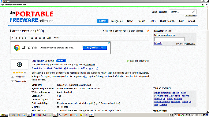This screenshot has width=209, height=117.
Task: Open the file explorer folder taskbar icon
Action: click(24, 115)
